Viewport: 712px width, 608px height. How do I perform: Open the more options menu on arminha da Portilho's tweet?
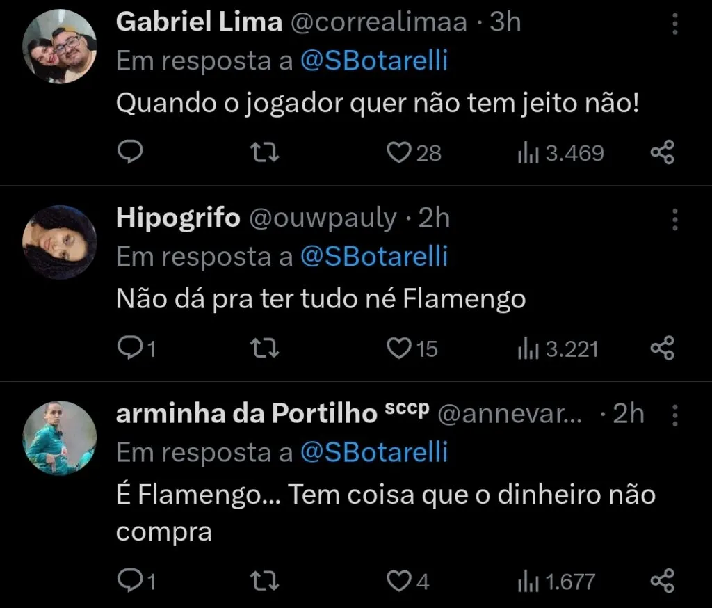click(674, 415)
